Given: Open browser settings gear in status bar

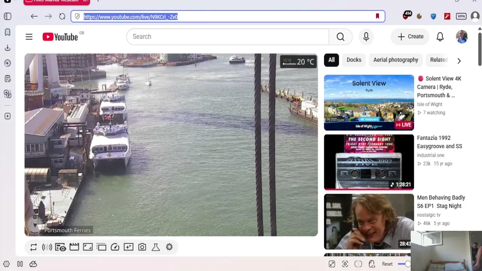Looking at the screenshot, I should coord(6,264).
